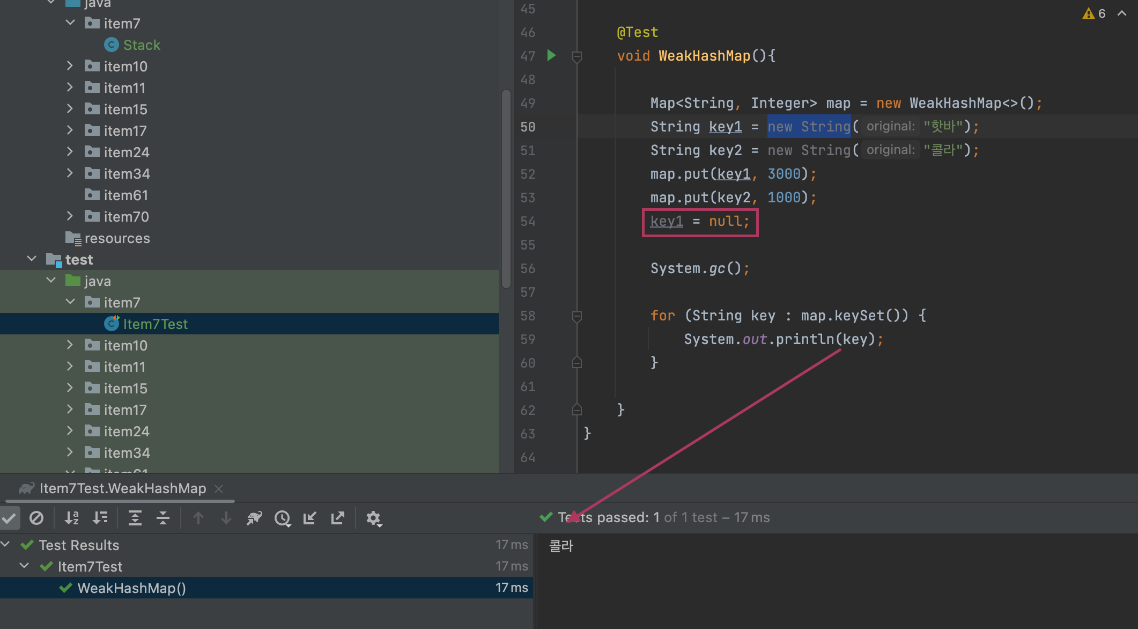Open test history clock icon

[283, 518]
